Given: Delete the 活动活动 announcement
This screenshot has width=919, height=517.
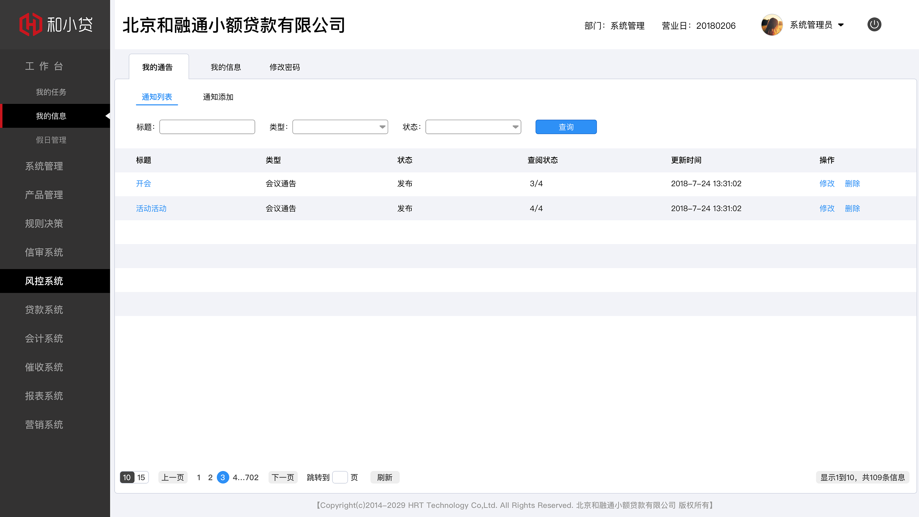Looking at the screenshot, I should point(852,208).
